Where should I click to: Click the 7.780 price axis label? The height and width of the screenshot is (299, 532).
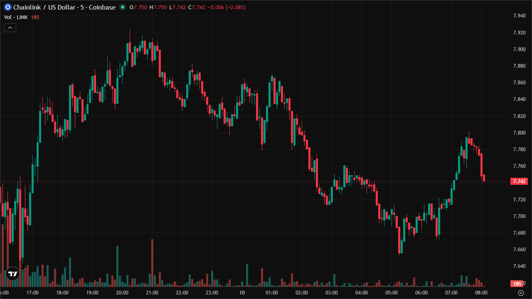[520, 149]
